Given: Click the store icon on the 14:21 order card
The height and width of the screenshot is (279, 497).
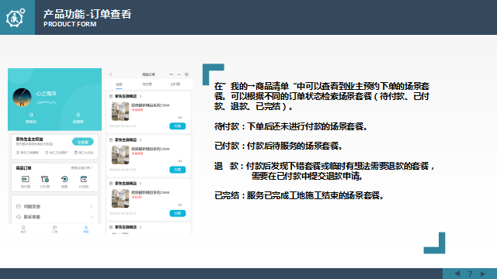Looking at the screenshot, I should 111,96.
